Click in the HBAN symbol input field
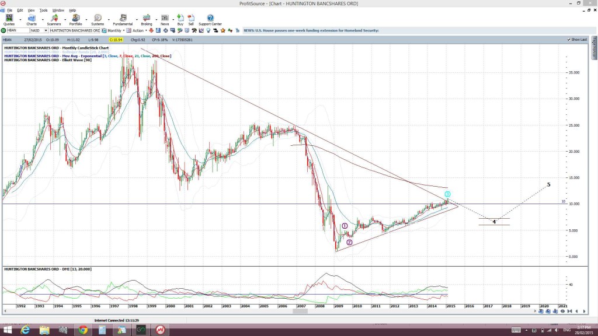Viewport: 598px width, 336px height. coord(18,30)
